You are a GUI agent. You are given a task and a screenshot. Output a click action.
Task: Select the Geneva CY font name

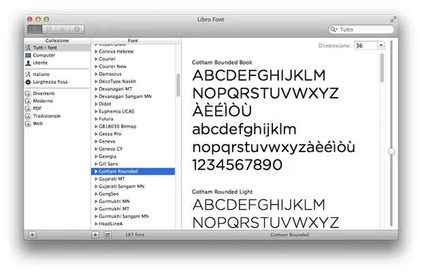click(x=111, y=149)
